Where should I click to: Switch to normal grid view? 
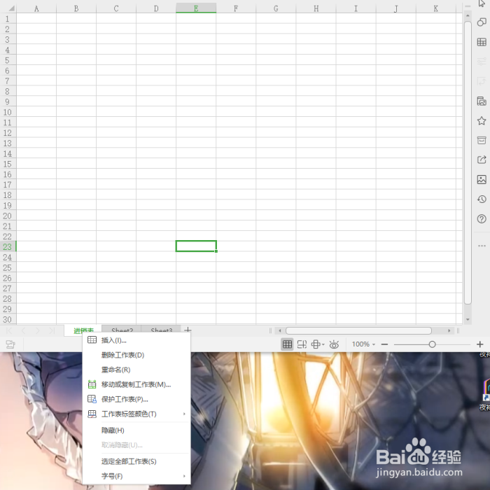(287, 344)
